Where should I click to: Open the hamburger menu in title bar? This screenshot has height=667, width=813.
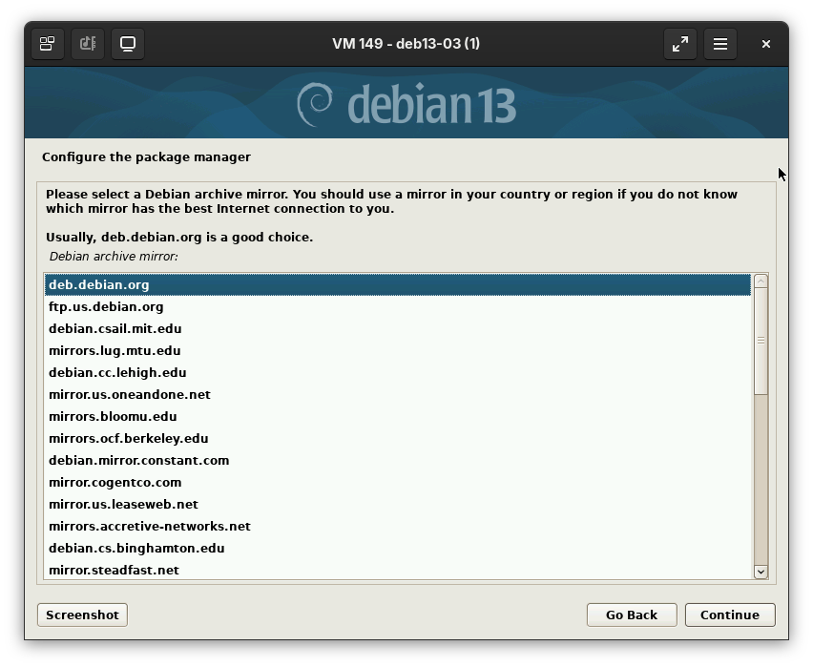(x=720, y=44)
